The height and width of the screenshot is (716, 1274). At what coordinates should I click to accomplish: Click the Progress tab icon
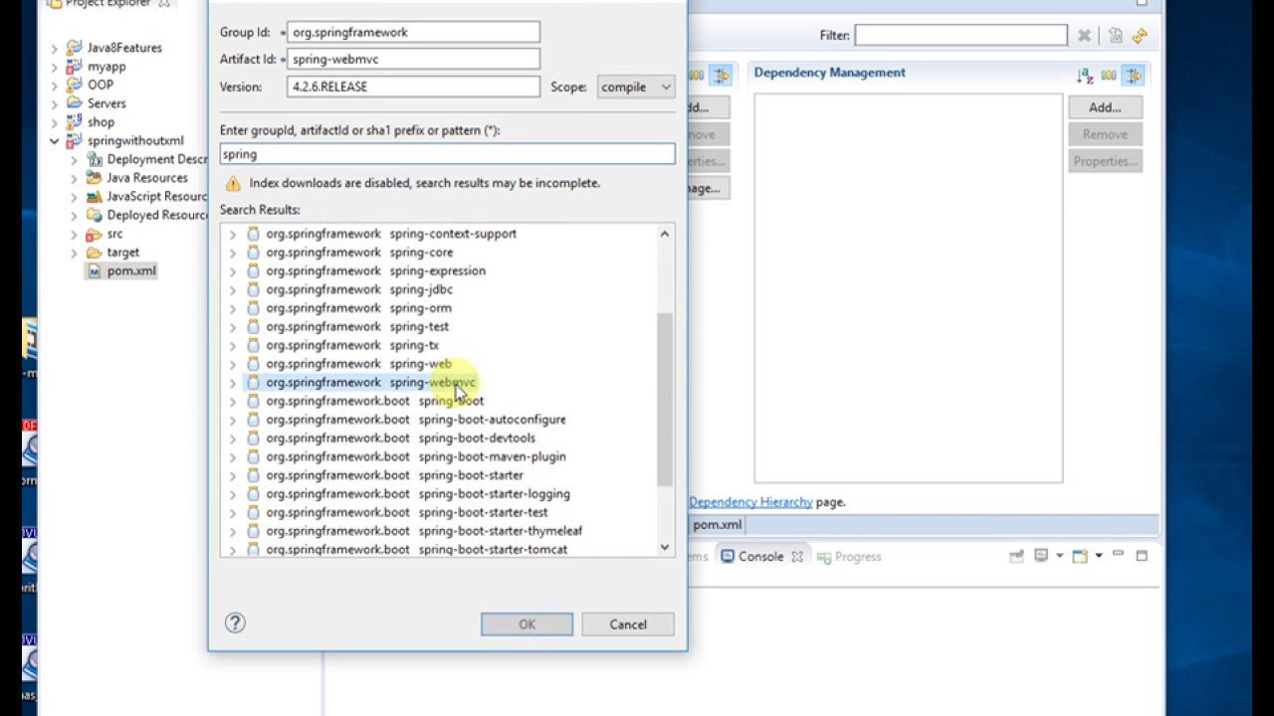tap(824, 557)
